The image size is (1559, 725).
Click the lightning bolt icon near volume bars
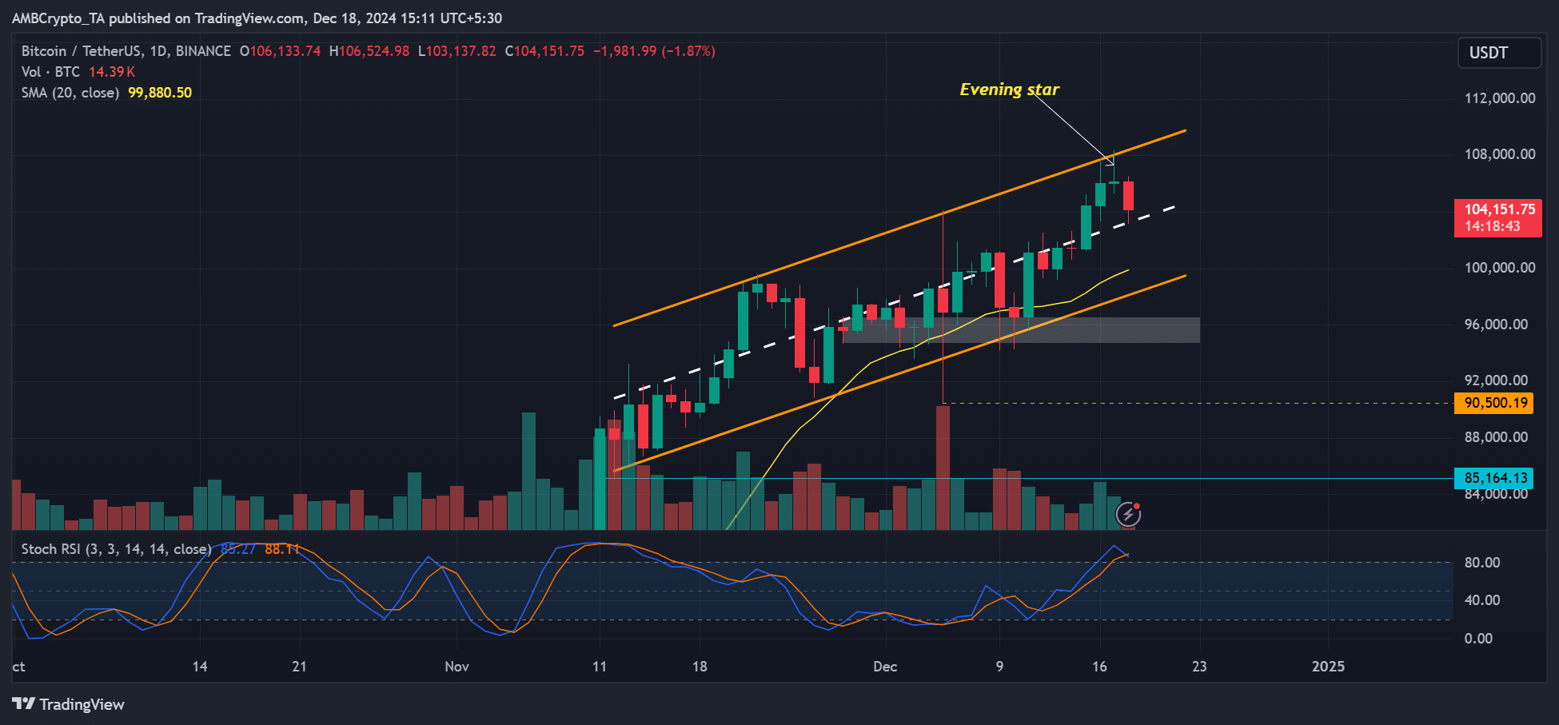tap(1128, 513)
